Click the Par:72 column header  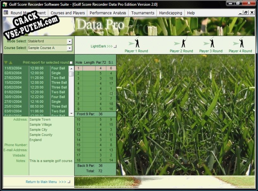(x=101, y=63)
